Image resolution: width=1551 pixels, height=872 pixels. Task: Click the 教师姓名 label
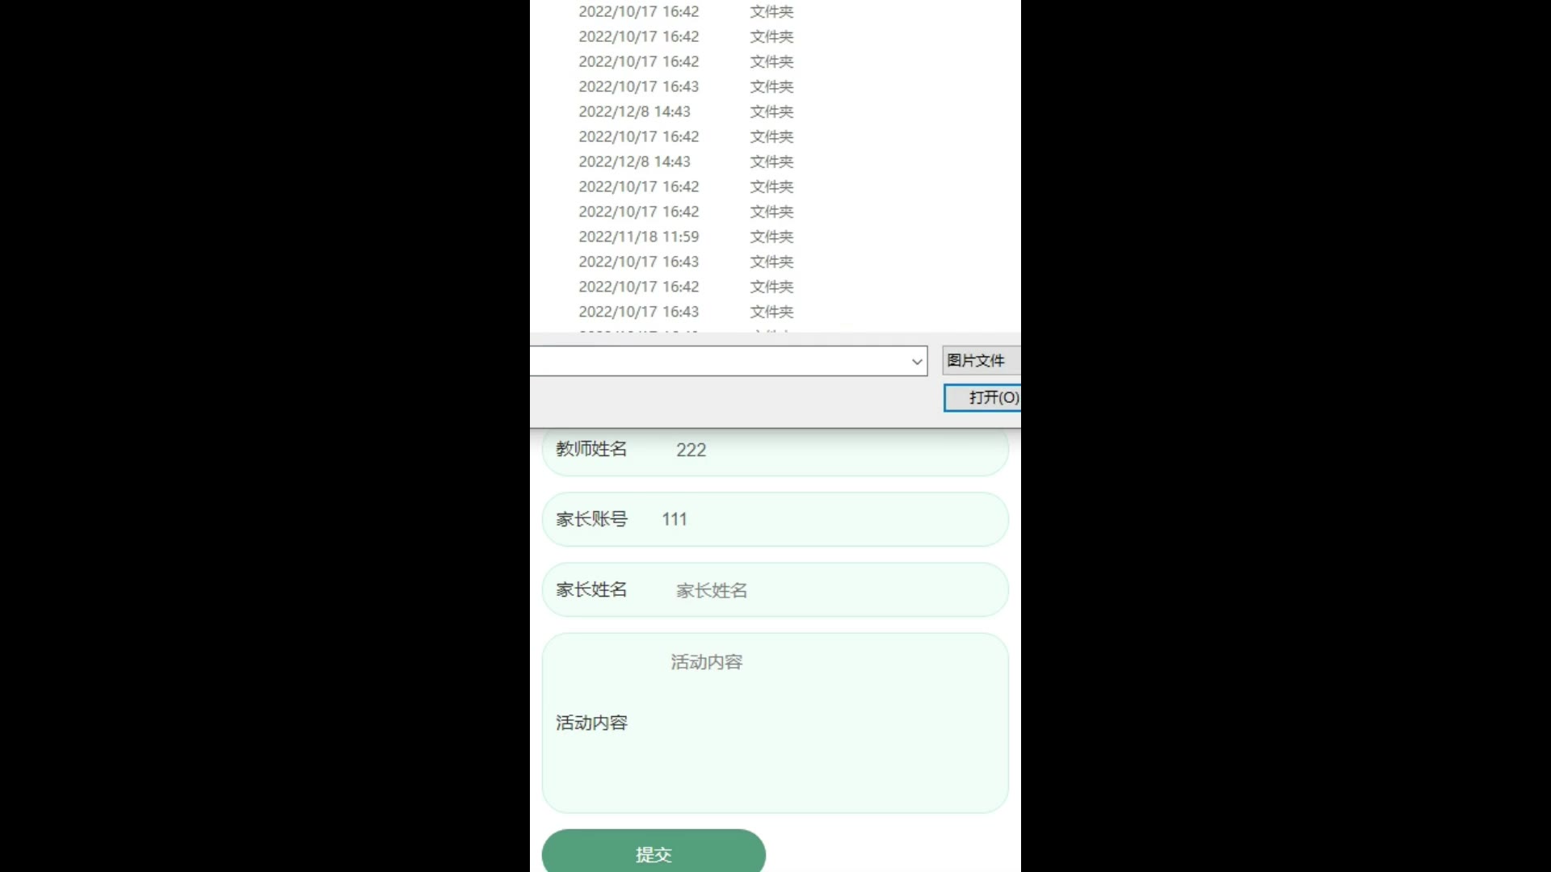click(x=591, y=449)
